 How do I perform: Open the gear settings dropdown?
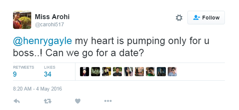179,18
